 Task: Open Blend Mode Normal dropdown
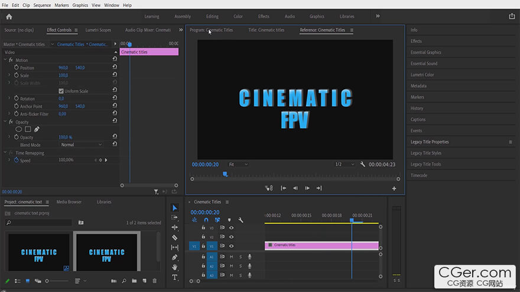click(x=82, y=145)
